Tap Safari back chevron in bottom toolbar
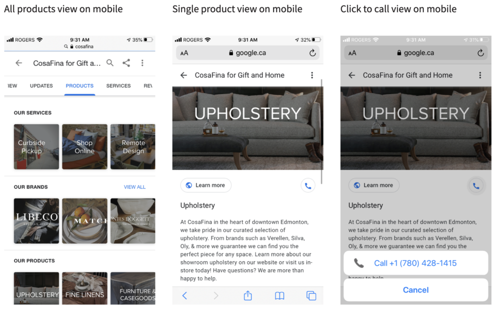The width and height of the screenshot is (496, 310). click(x=185, y=295)
